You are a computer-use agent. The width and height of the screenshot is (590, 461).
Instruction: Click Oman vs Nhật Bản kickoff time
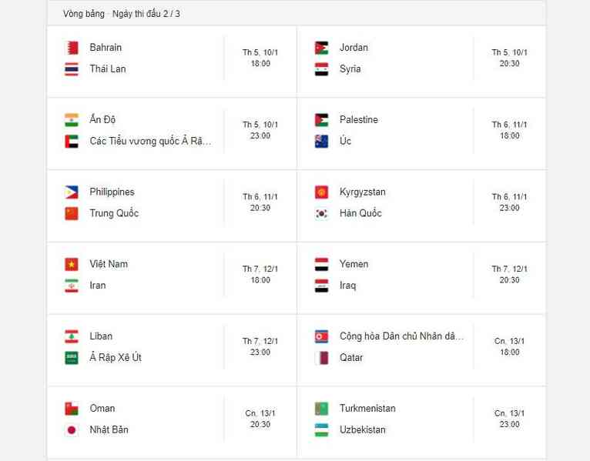coord(260,419)
